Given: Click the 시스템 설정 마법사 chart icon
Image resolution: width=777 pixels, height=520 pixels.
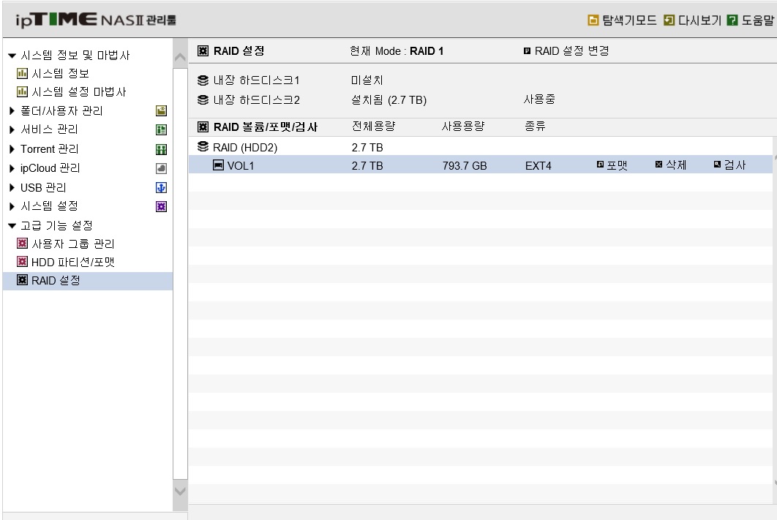Looking at the screenshot, I should [x=22, y=92].
